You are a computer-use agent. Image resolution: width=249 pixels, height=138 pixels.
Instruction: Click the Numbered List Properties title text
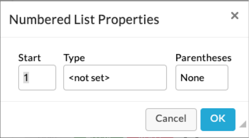84,20
